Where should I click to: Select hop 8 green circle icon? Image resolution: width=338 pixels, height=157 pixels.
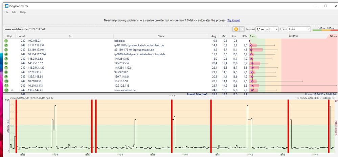click(x=6, y=72)
